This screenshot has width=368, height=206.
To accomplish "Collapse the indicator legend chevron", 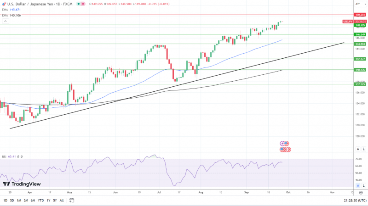I will click(6, 21).
